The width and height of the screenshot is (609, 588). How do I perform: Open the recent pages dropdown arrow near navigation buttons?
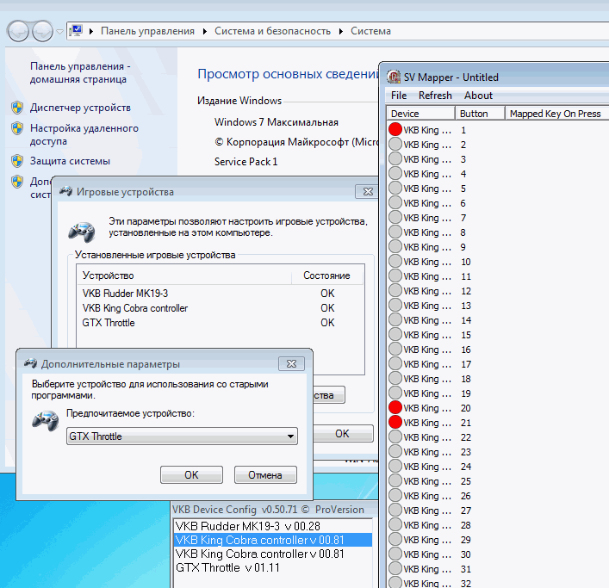[x=59, y=32]
